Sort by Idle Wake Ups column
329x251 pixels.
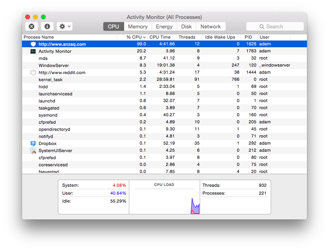pyautogui.click(x=220, y=37)
